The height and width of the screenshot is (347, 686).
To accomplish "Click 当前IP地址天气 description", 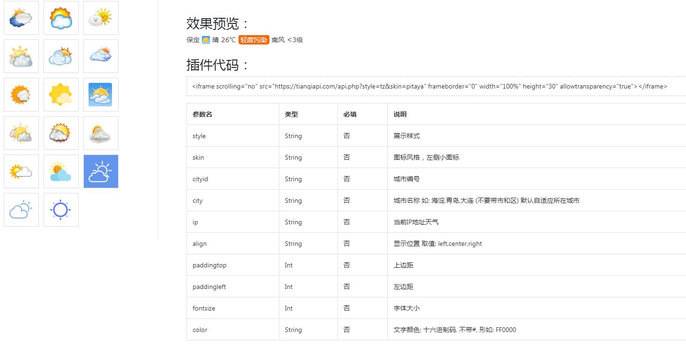I will 416,222.
